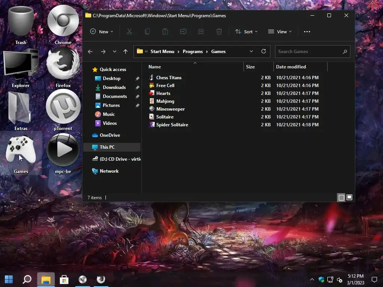Screen dimensions: 383x287
Task: Select the Firefox desktop icon
Action: tap(63, 68)
